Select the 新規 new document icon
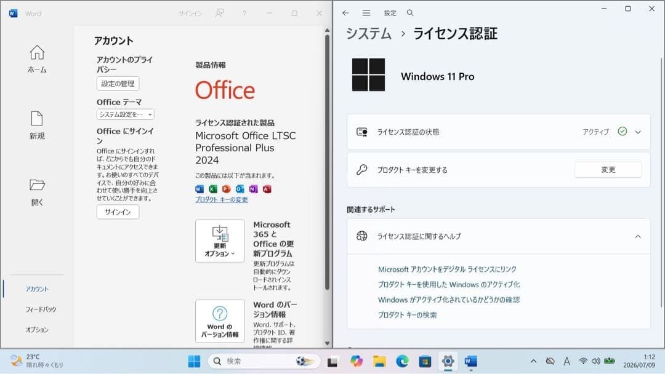The image size is (665, 374). 37,119
